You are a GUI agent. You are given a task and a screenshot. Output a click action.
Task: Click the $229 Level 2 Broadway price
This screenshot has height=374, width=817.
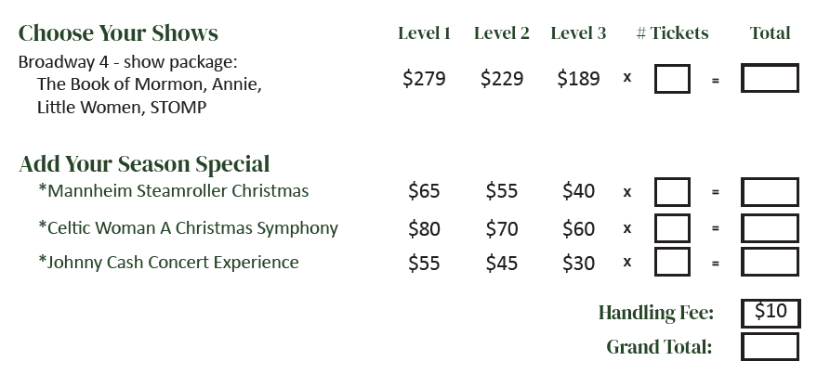501,79
